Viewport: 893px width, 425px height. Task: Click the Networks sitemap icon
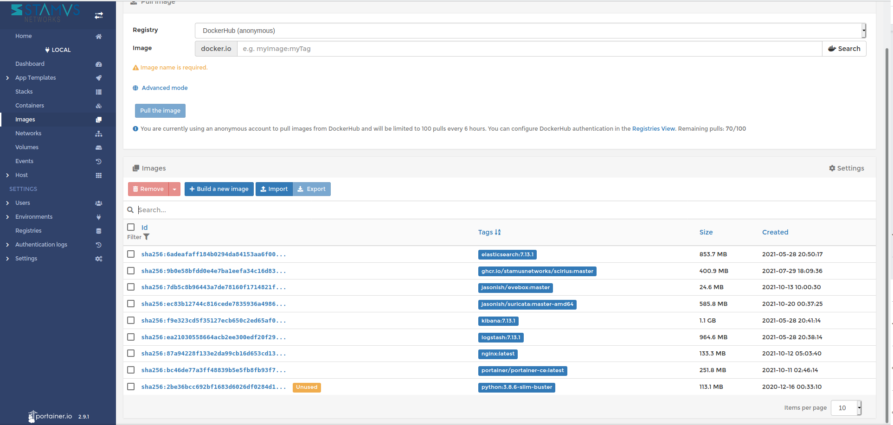click(x=99, y=133)
